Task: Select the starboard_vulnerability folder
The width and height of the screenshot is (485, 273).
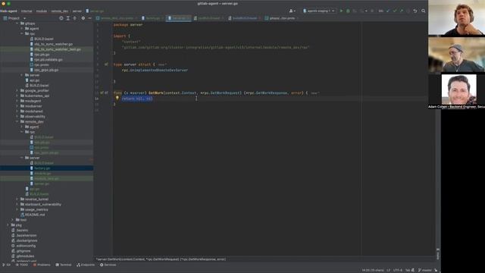Action: click(43, 204)
